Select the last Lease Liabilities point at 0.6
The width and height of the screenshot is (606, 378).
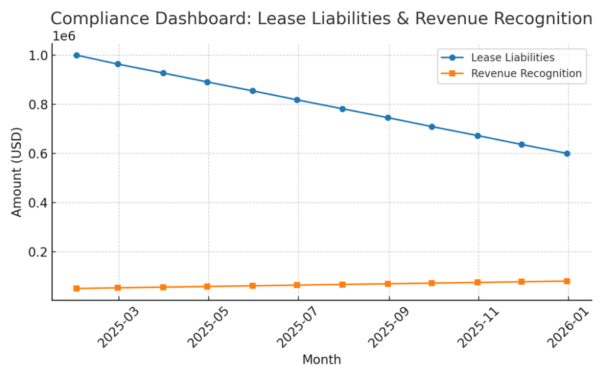(567, 154)
